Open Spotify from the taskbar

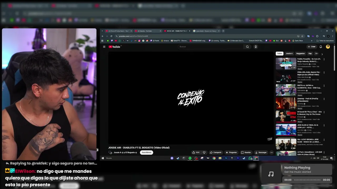(x=190, y=158)
